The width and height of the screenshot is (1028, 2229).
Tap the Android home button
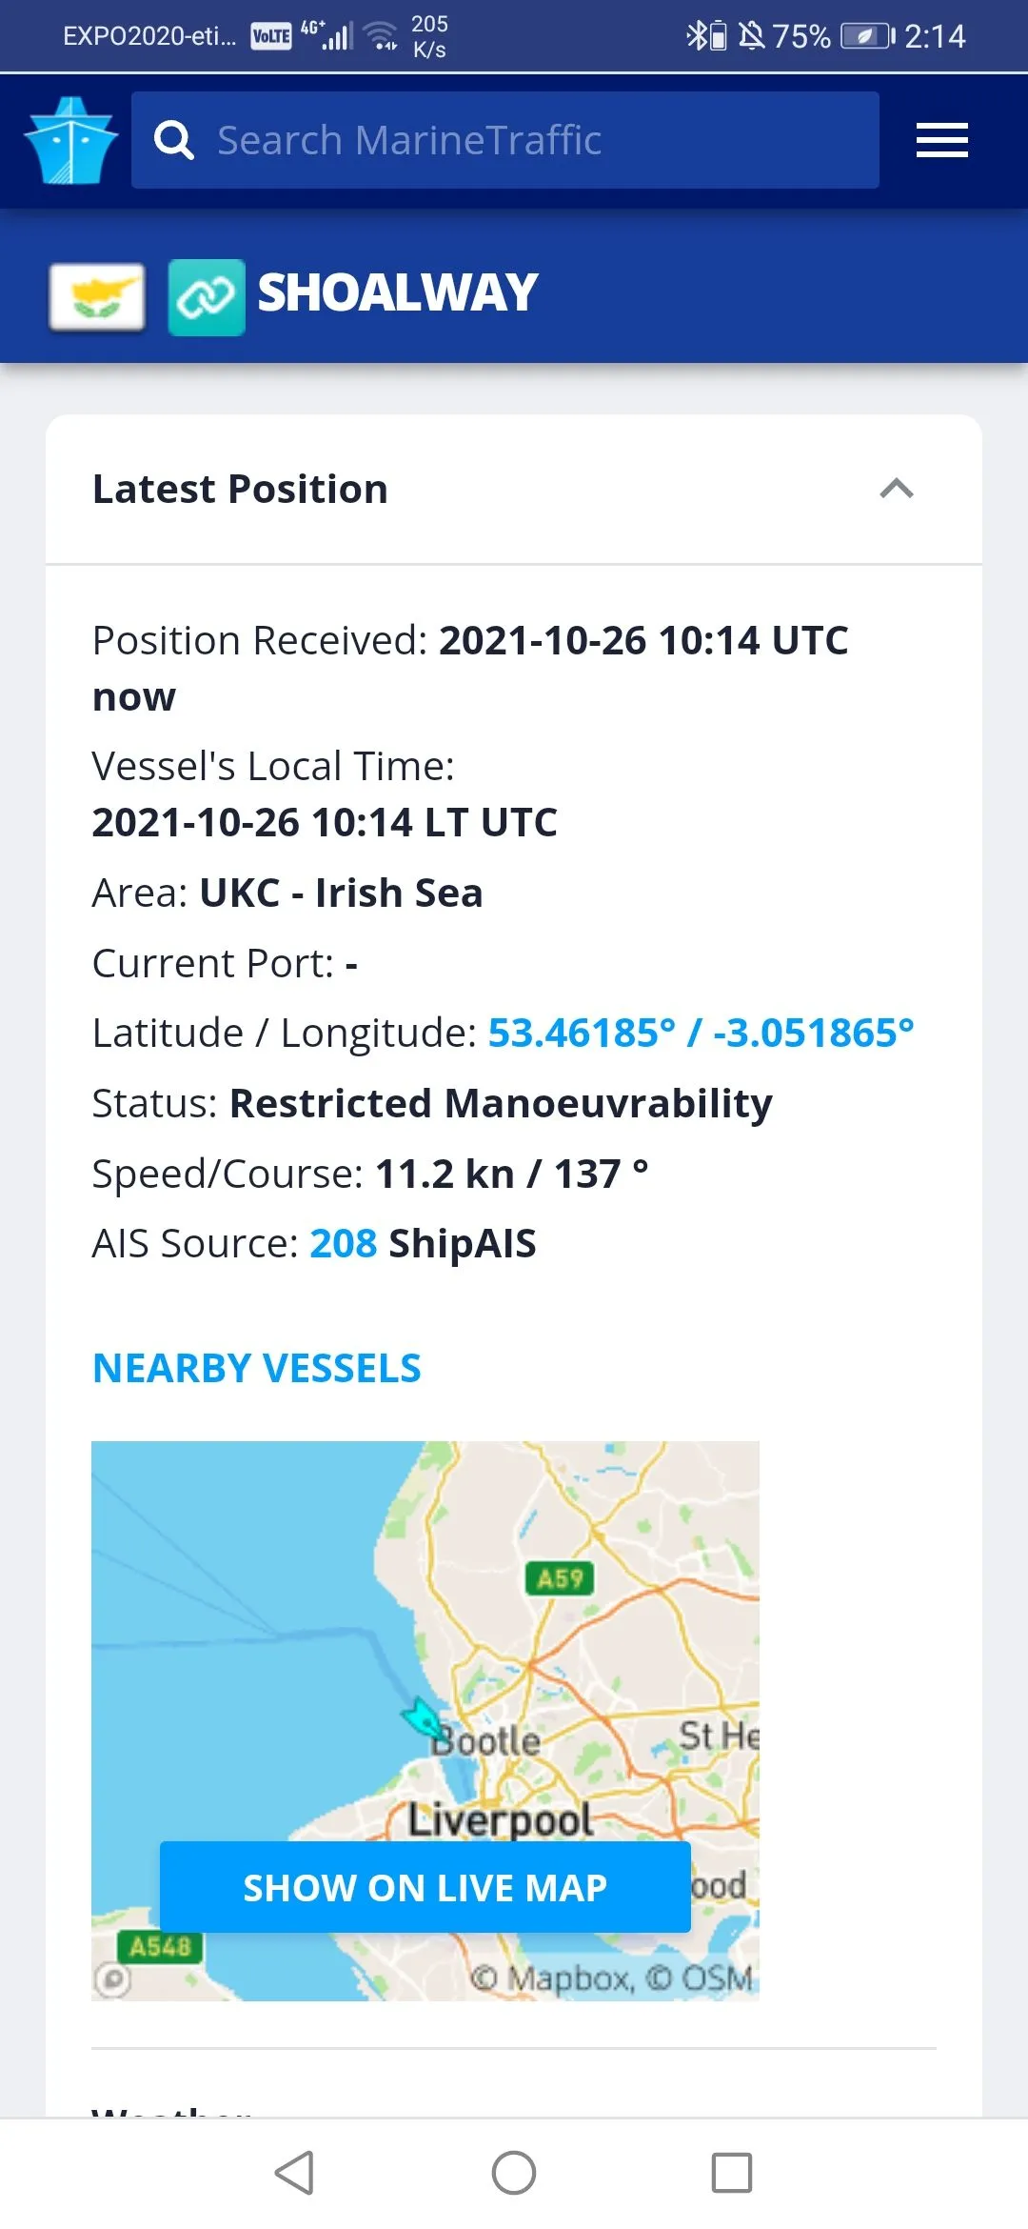(x=514, y=2173)
